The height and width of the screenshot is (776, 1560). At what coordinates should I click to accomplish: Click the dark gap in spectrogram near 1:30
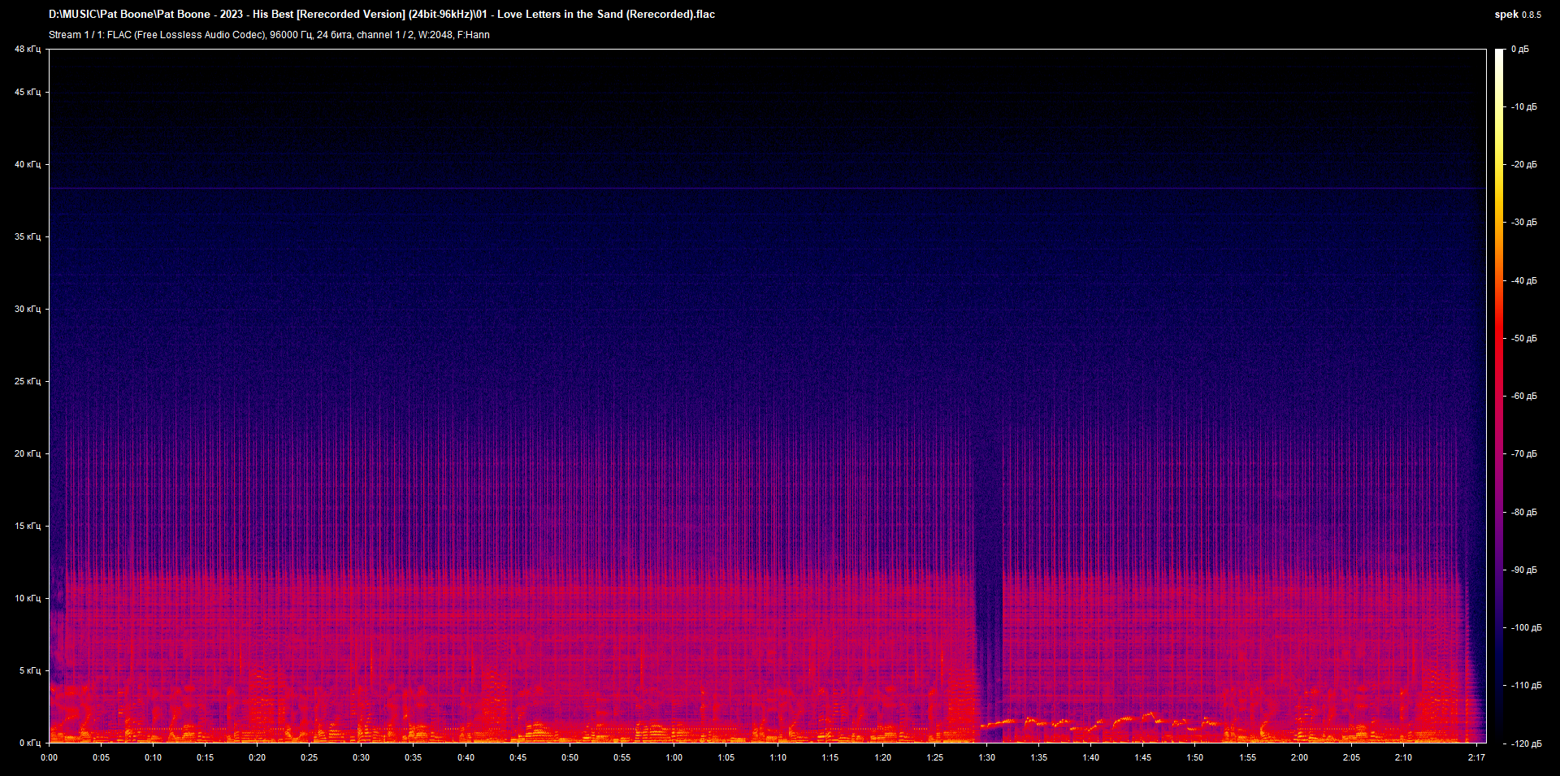point(988,634)
